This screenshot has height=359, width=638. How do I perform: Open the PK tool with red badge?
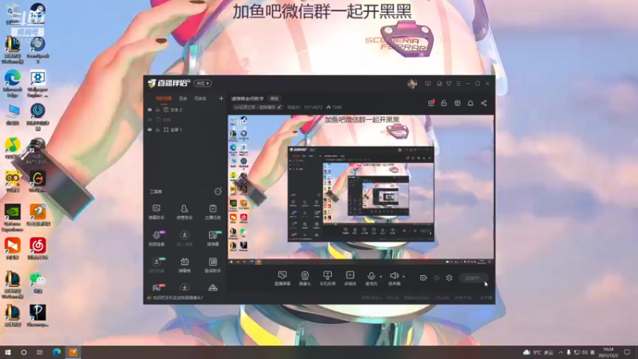point(156,288)
